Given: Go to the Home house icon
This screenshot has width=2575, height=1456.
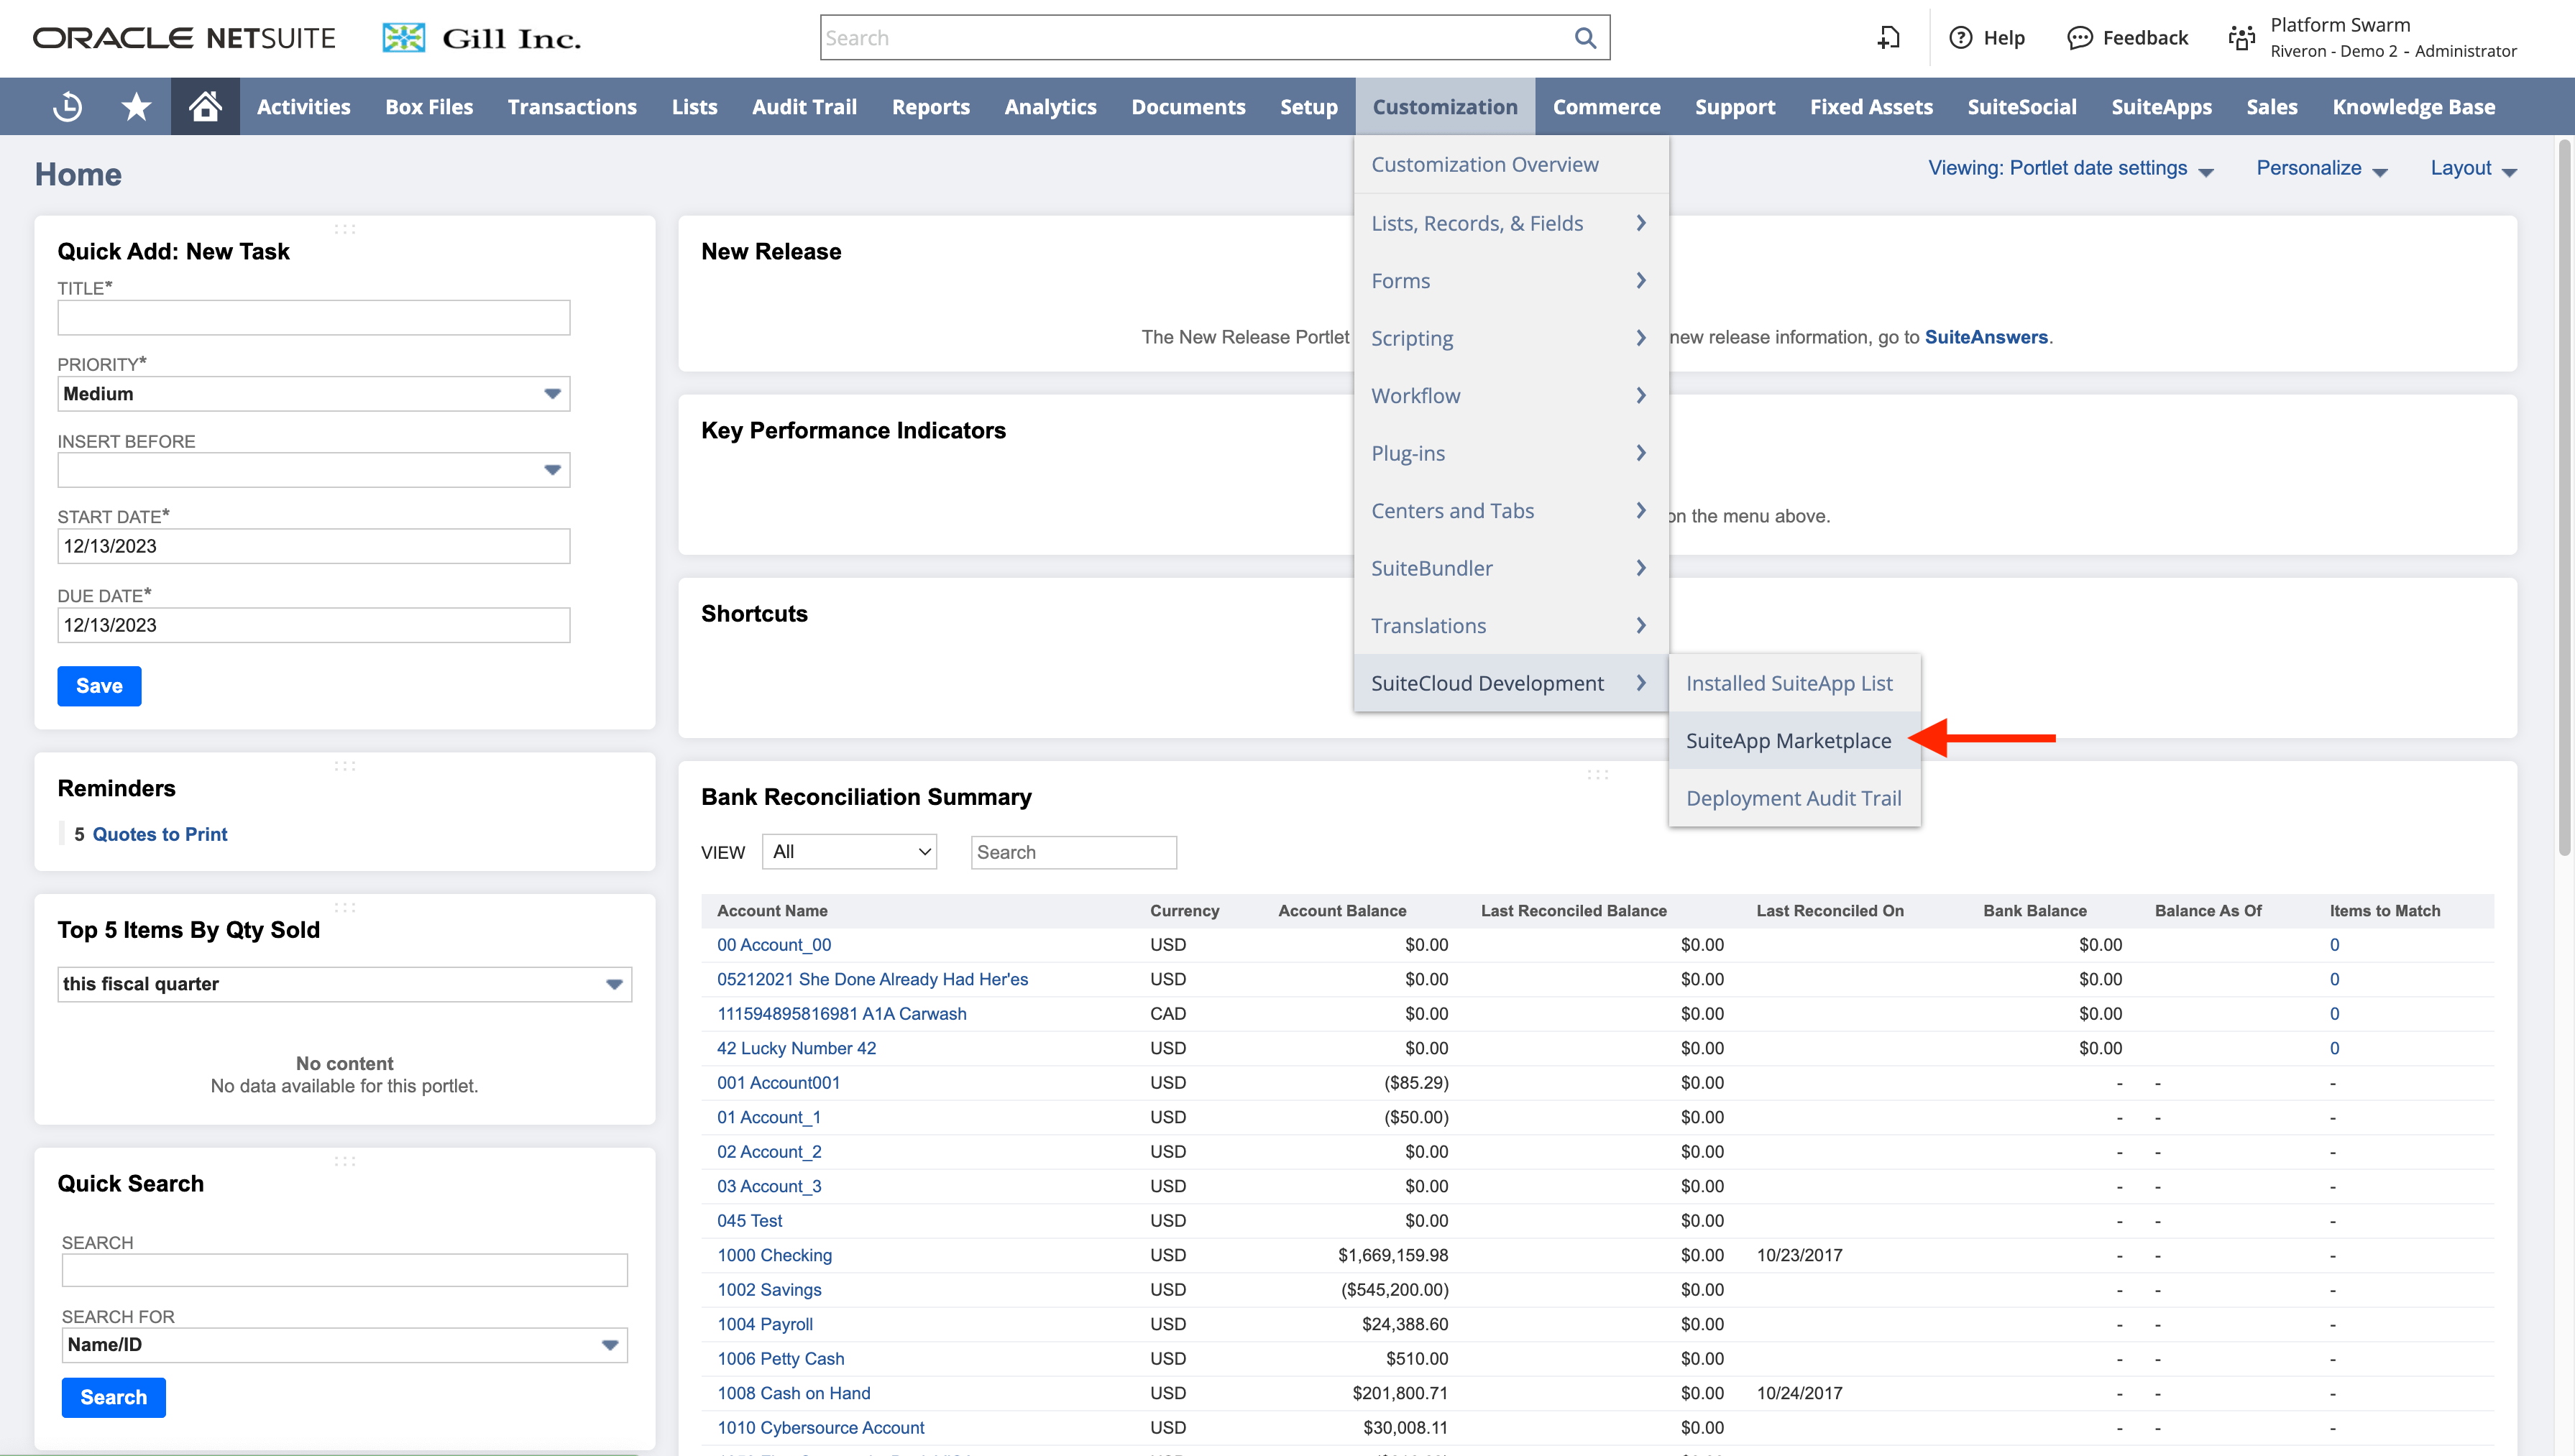Looking at the screenshot, I should point(205,106).
